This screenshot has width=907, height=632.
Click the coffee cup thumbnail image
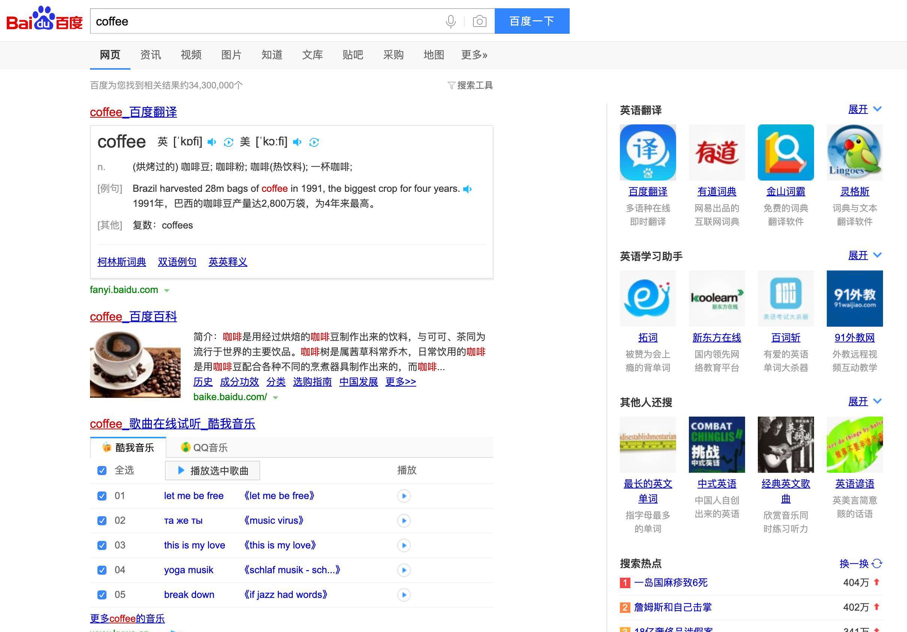click(135, 365)
